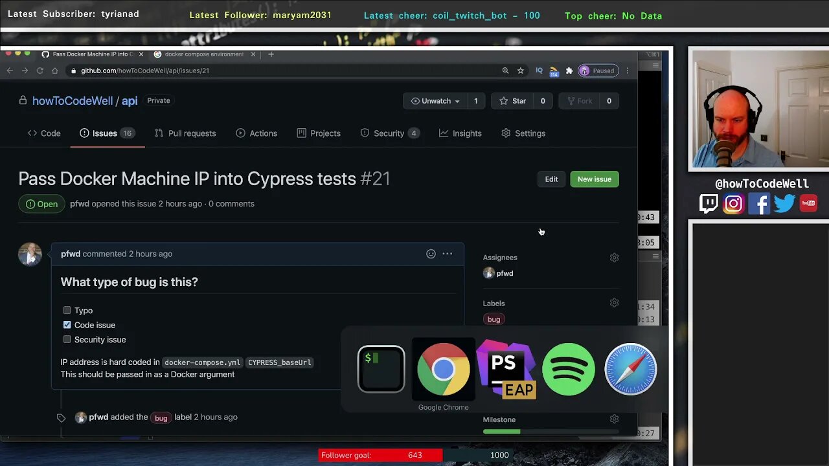Switch to docker compose environment browser tab
The height and width of the screenshot is (466, 829).
[x=205, y=54]
